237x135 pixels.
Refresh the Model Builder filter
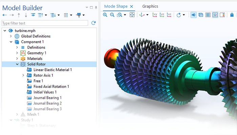[93, 23]
